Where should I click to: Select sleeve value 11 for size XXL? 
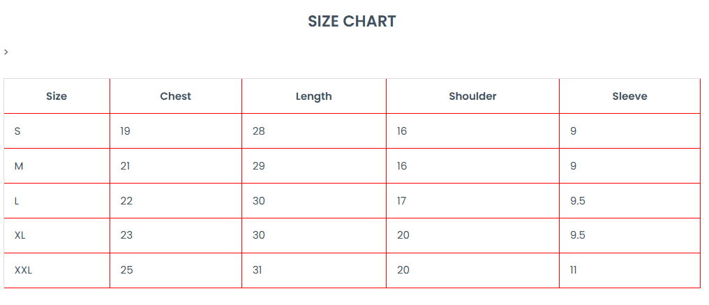tap(574, 270)
